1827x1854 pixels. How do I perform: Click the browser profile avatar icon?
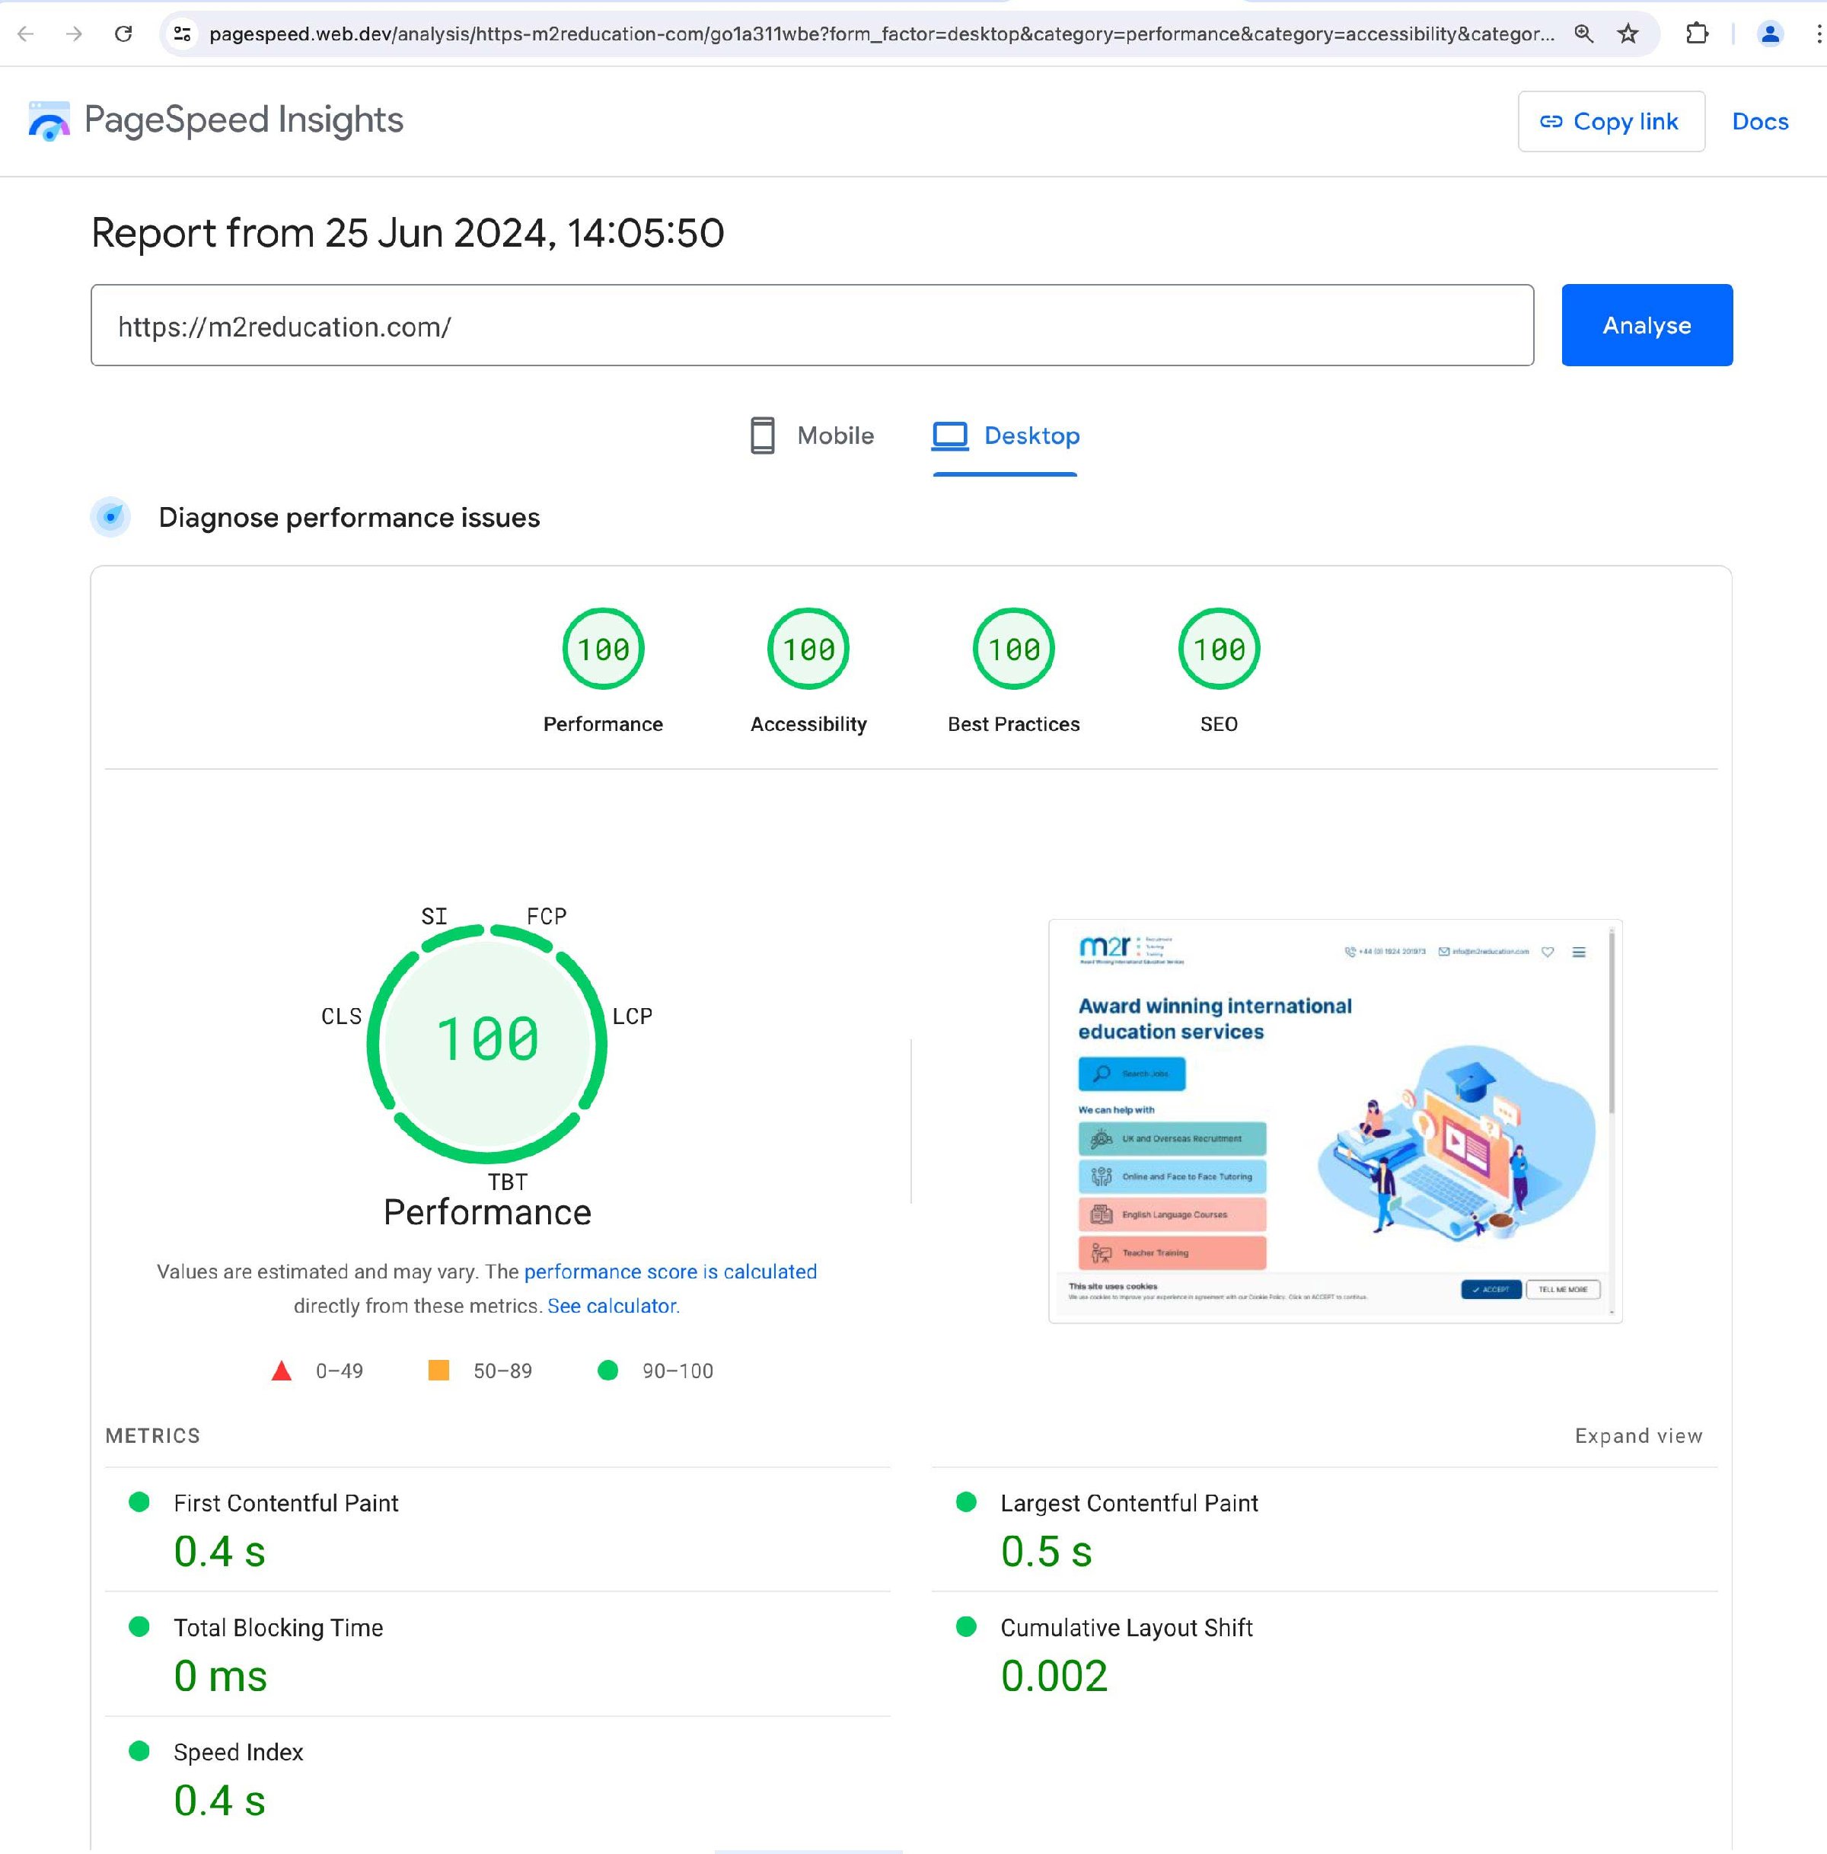click(x=1768, y=34)
